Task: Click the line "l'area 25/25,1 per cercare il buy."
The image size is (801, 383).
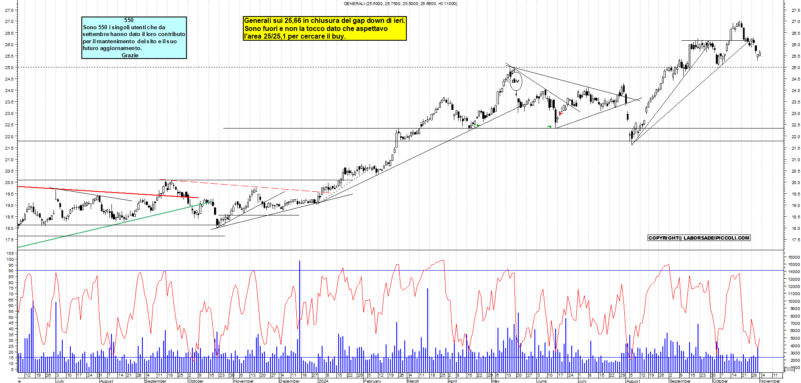Action: click(295, 36)
